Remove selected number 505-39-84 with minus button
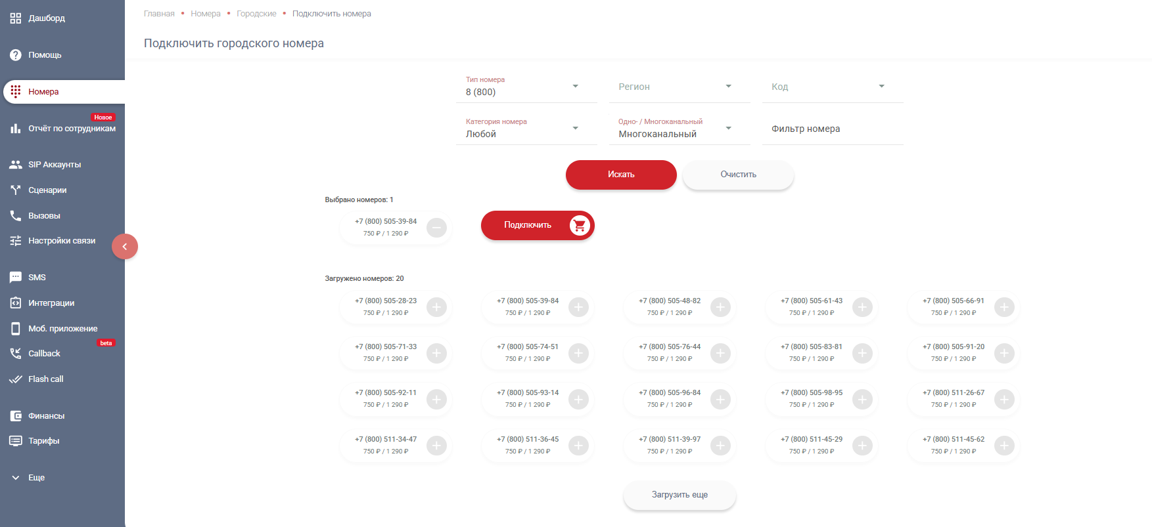This screenshot has width=1152, height=527. (436, 228)
